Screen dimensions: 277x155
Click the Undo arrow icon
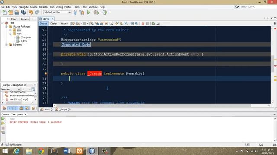(x=31, y=12)
